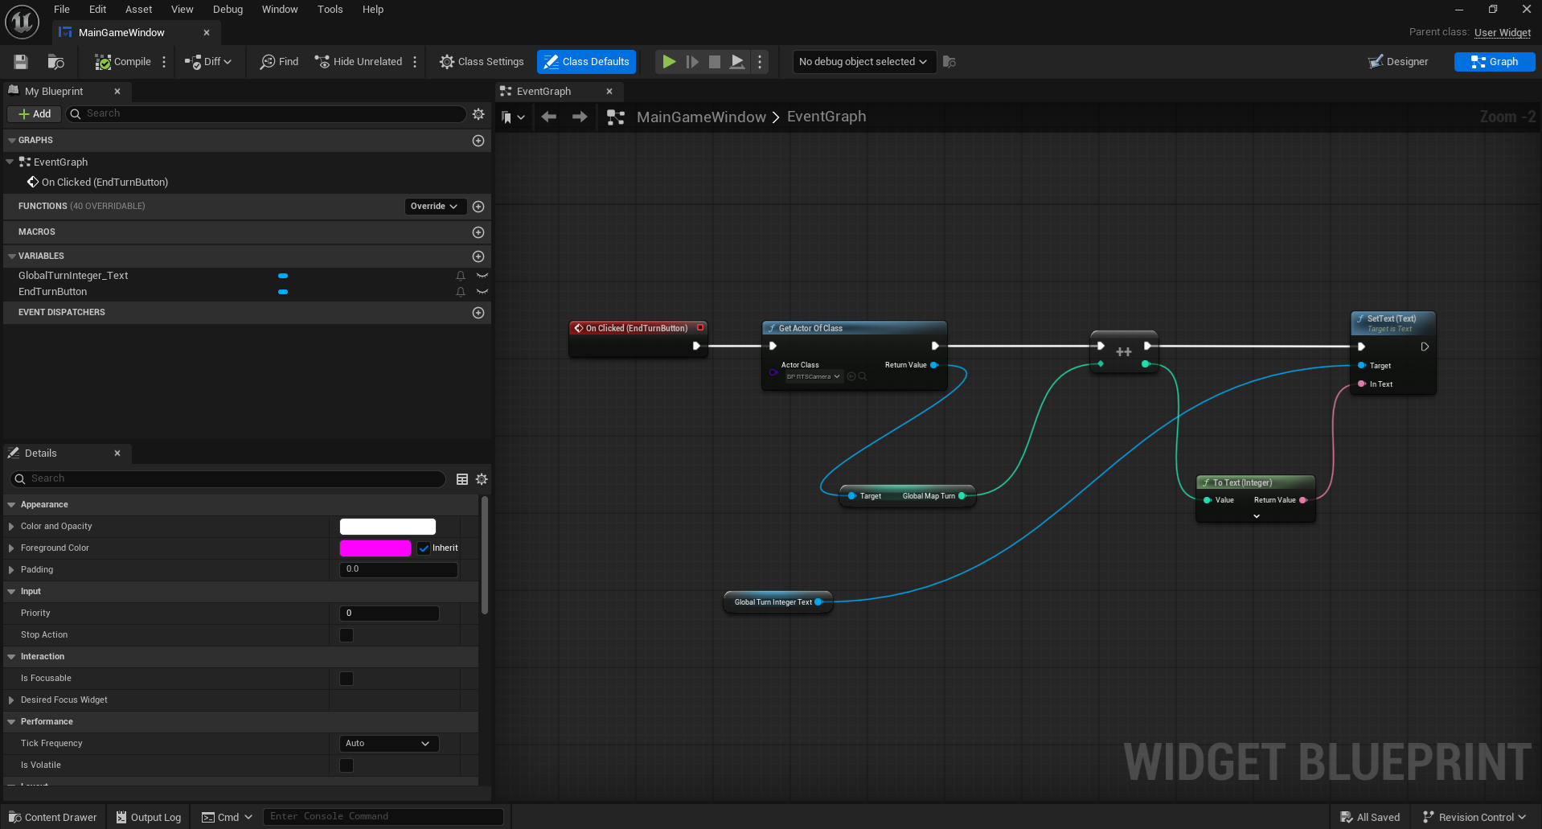Start Play simulation with green arrow
The image size is (1542, 829).
click(x=668, y=62)
